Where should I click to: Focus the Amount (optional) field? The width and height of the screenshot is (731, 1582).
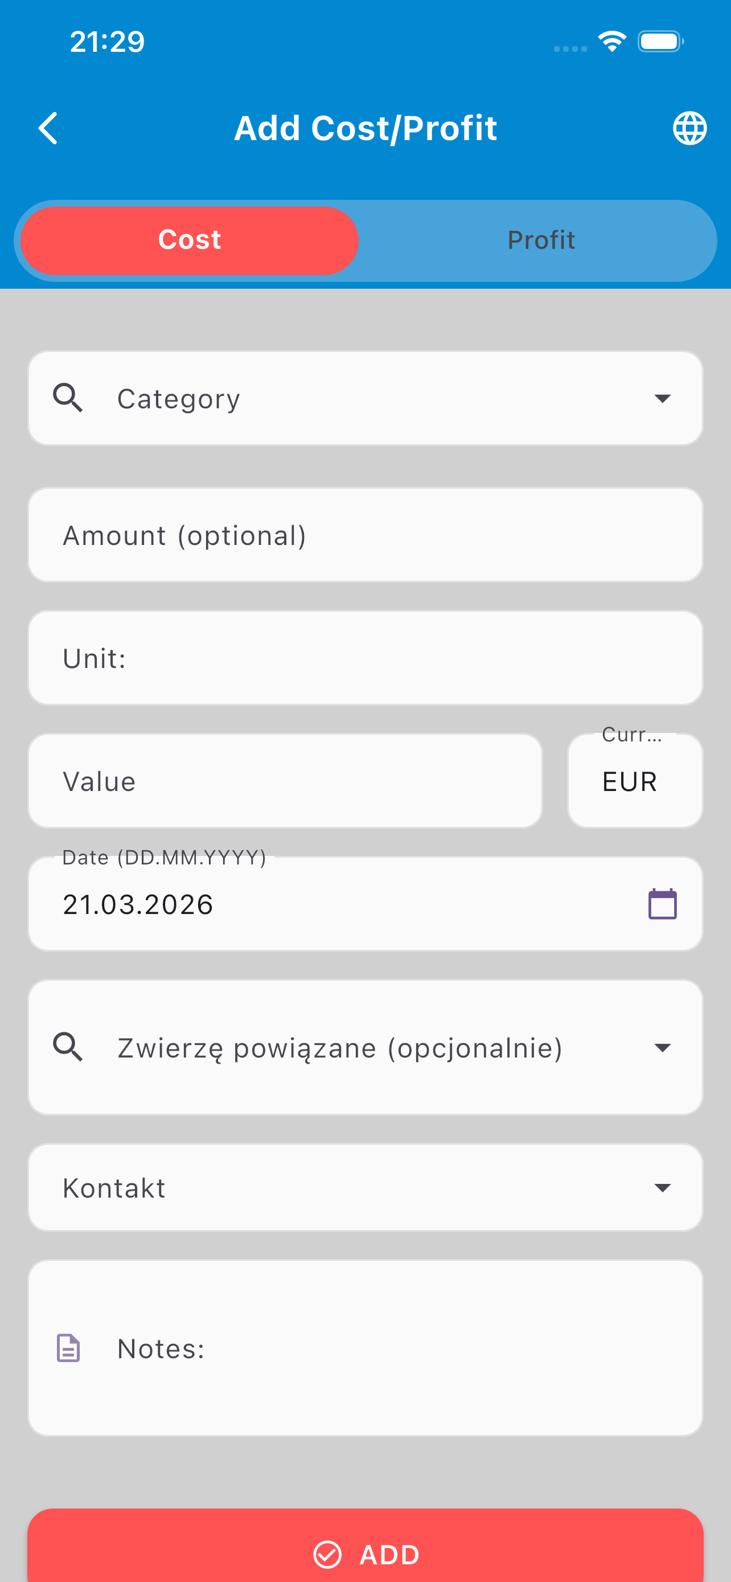click(x=365, y=535)
